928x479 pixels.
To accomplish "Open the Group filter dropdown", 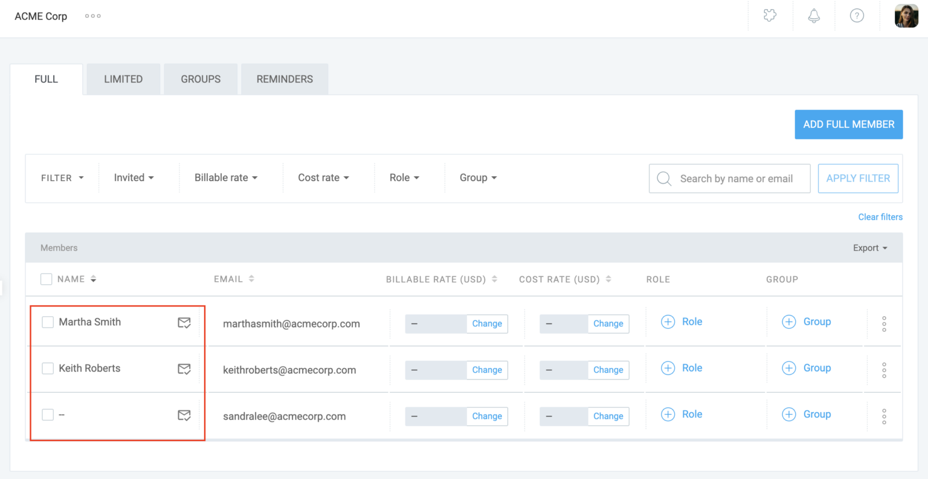I will pyautogui.click(x=478, y=178).
